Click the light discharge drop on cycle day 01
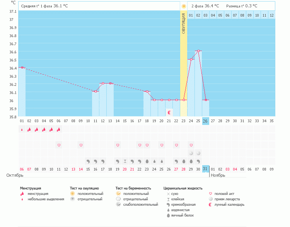Image resolution: width=290 pixels, height=227 pixels. pyautogui.click(x=22, y=130)
